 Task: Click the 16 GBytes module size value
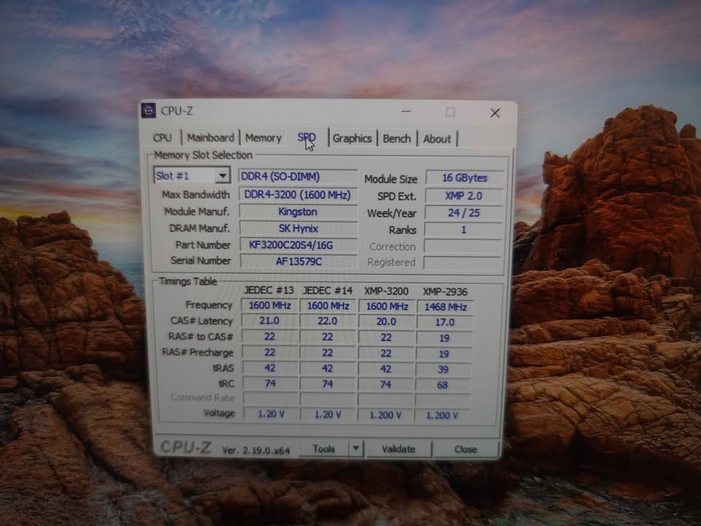[464, 178]
